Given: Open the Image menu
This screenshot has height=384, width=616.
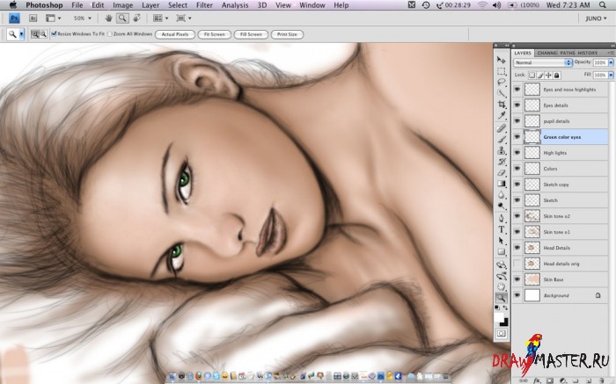Looking at the screenshot, I should (x=123, y=5).
